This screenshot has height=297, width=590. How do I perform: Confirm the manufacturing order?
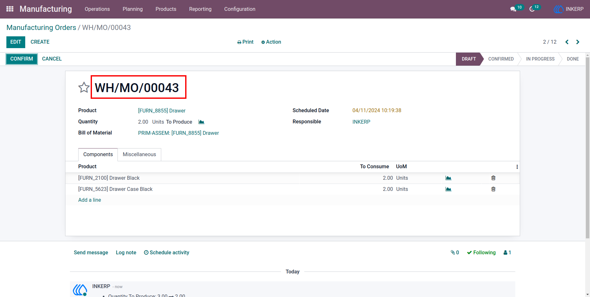click(22, 59)
